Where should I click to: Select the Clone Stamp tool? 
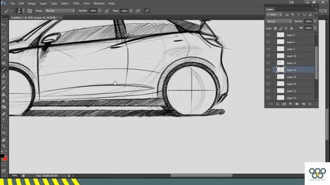click(4, 76)
